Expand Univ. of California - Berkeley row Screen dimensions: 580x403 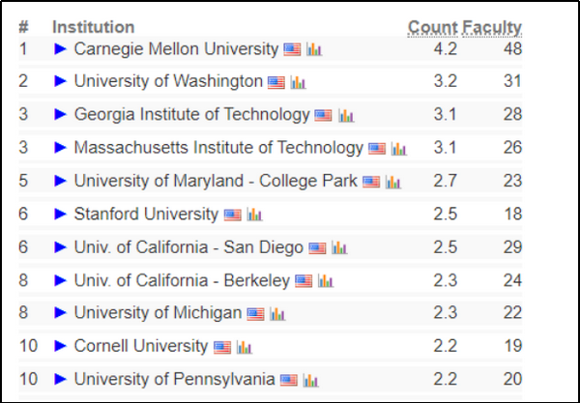pyautogui.click(x=61, y=280)
